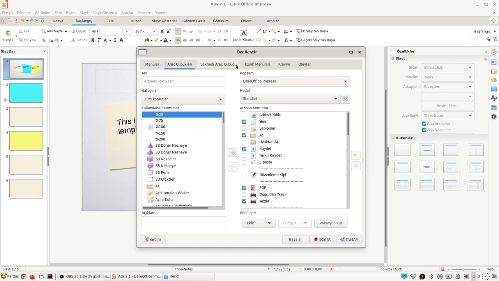Open the font size 18 nk dropdown
This screenshot has width=499, height=281.
[154, 31]
